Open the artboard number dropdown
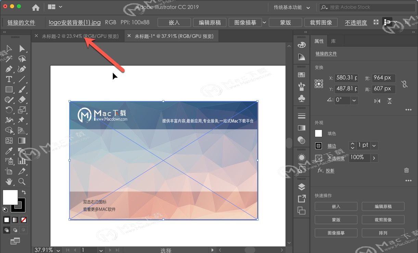This screenshot has height=253, width=418. (101, 250)
